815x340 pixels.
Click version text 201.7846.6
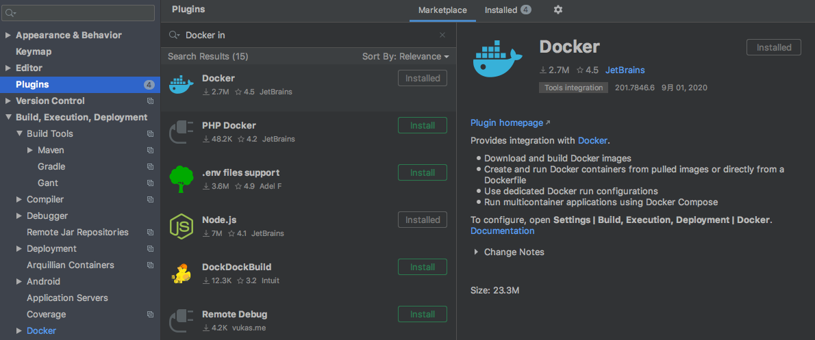click(x=635, y=88)
